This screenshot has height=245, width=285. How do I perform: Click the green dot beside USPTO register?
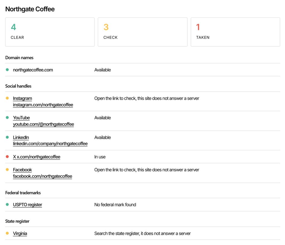coord(7,204)
